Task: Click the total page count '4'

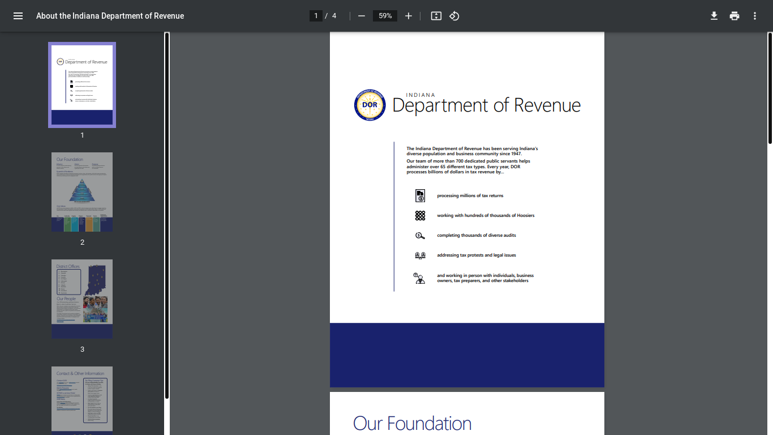Action: [x=334, y=16]
